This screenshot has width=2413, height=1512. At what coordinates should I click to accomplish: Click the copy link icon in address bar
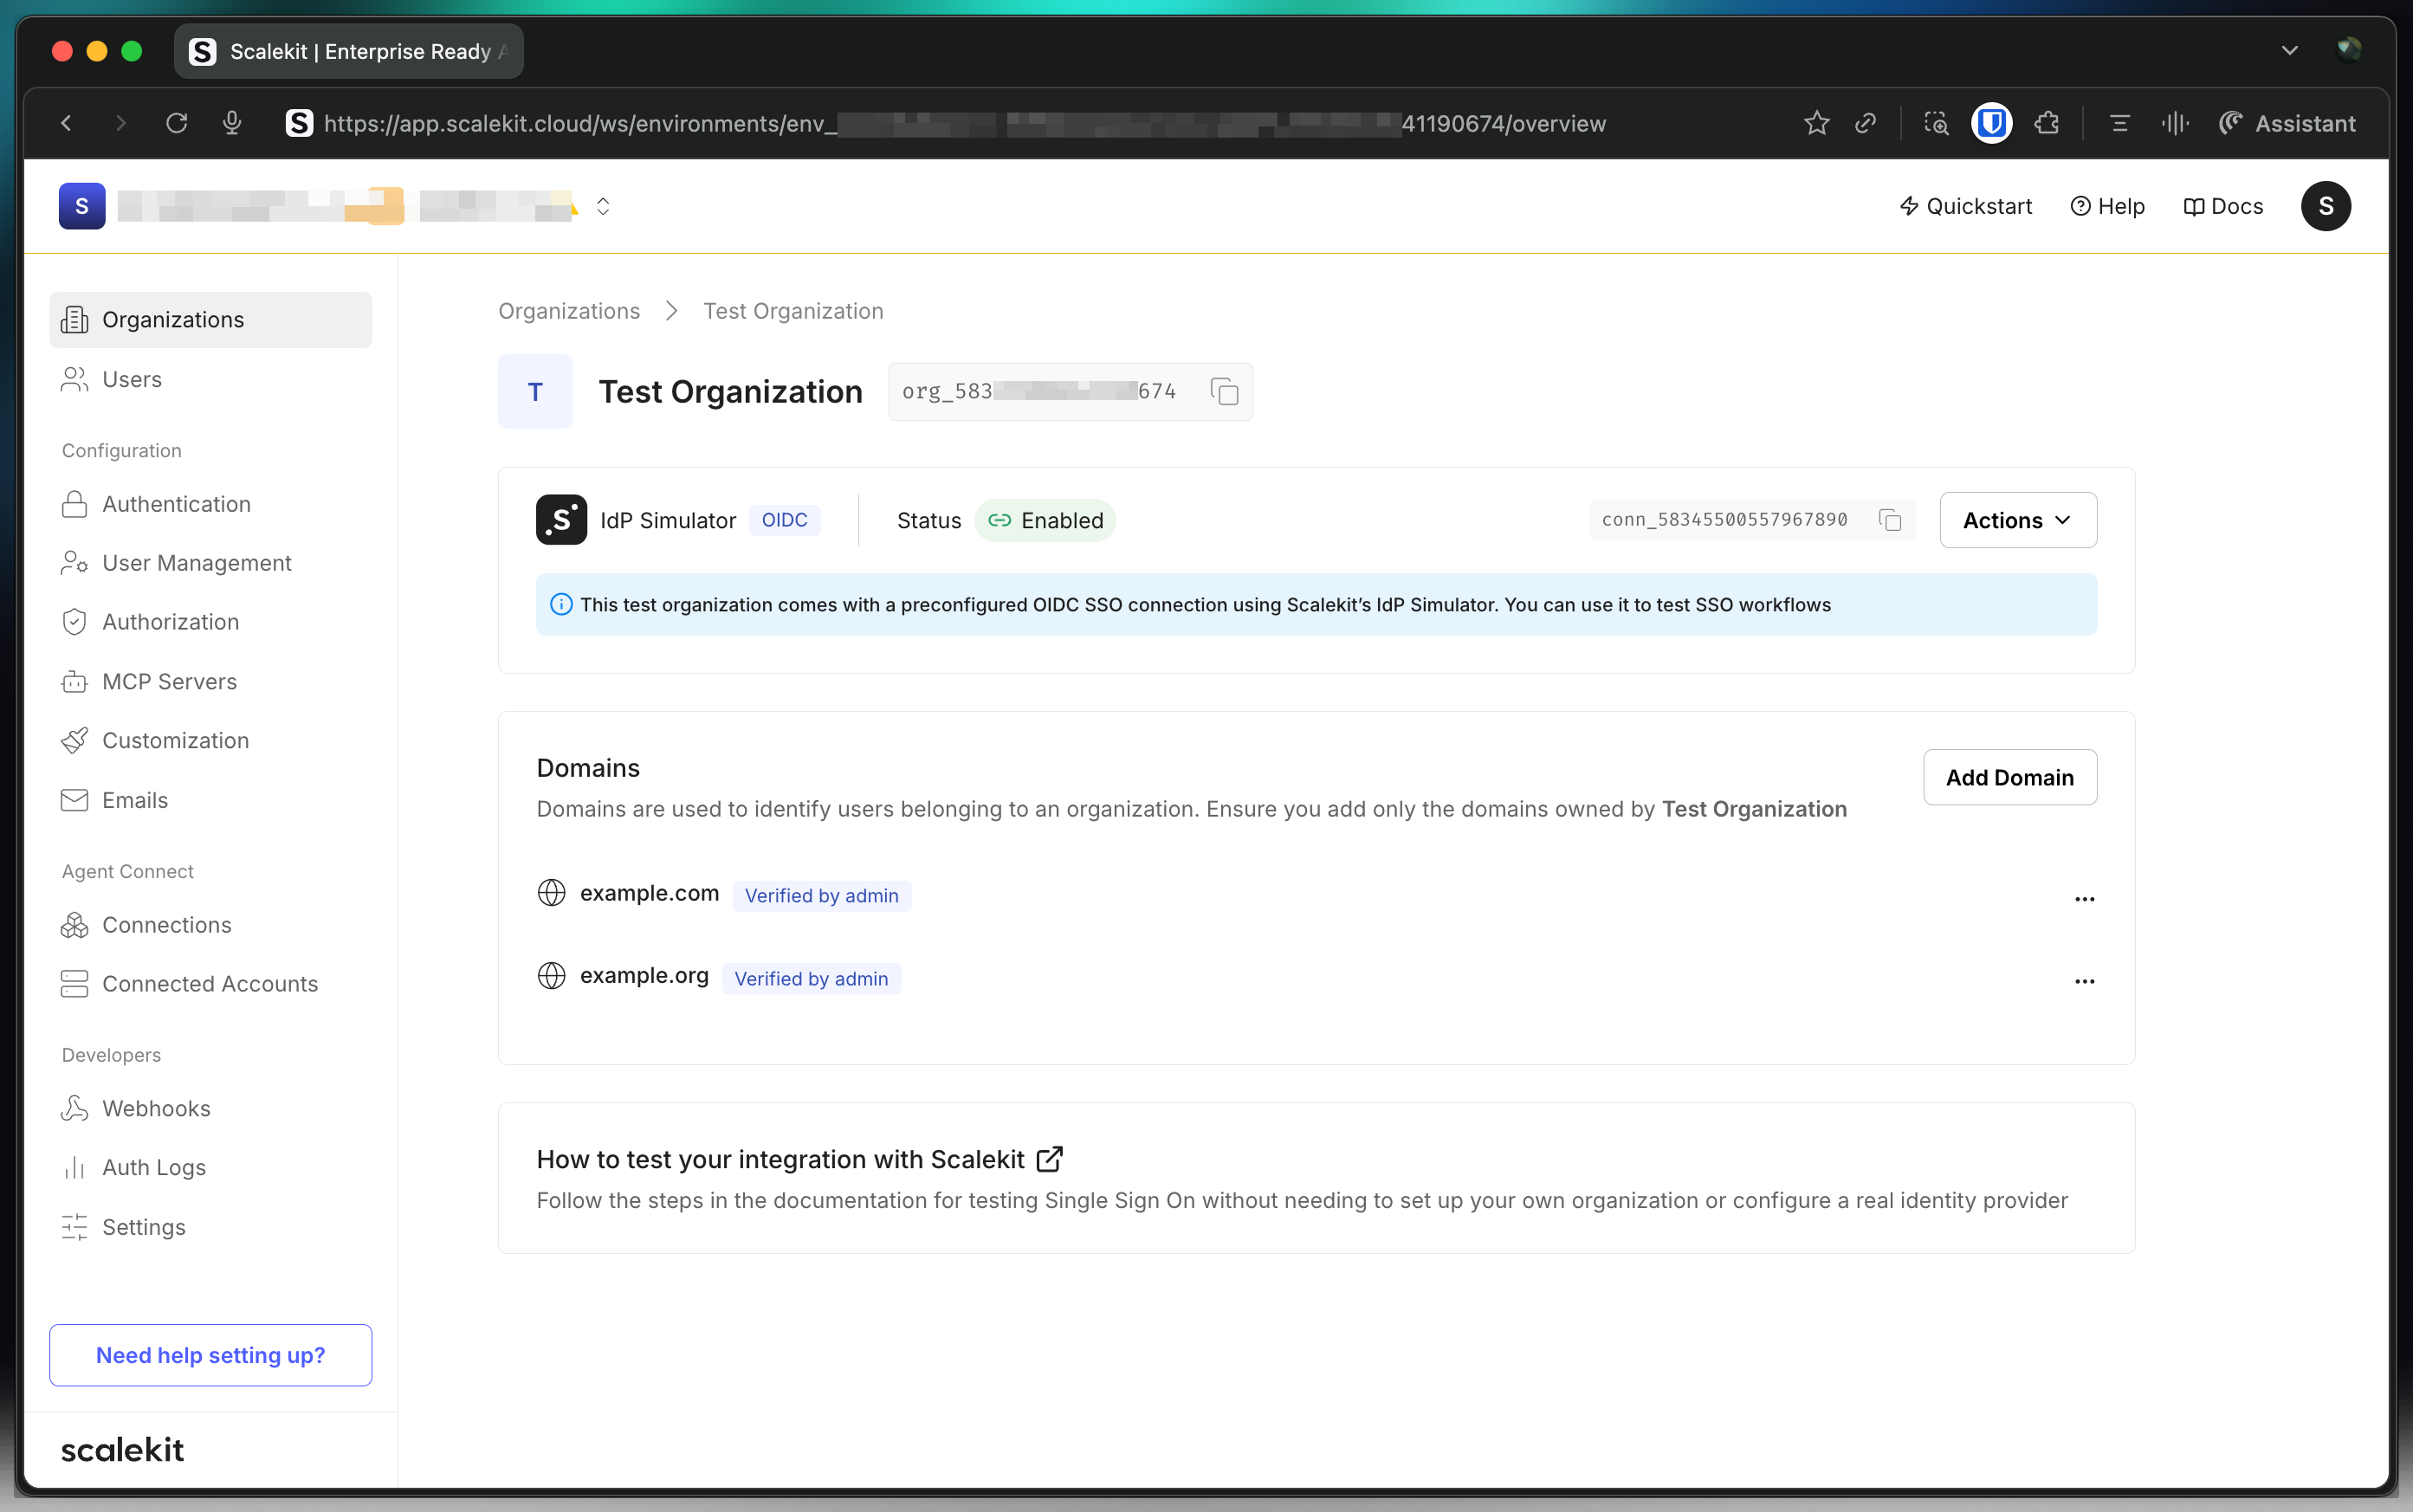[x=1865, y=123]
